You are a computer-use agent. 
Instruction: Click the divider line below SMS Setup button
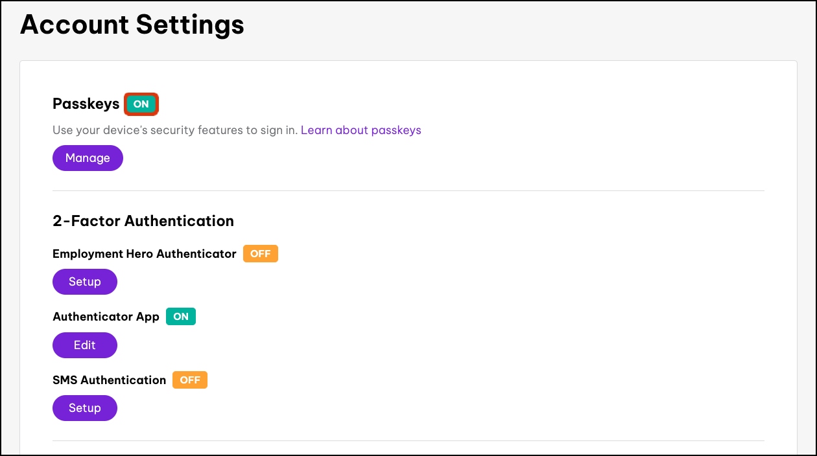coord(408,440)
